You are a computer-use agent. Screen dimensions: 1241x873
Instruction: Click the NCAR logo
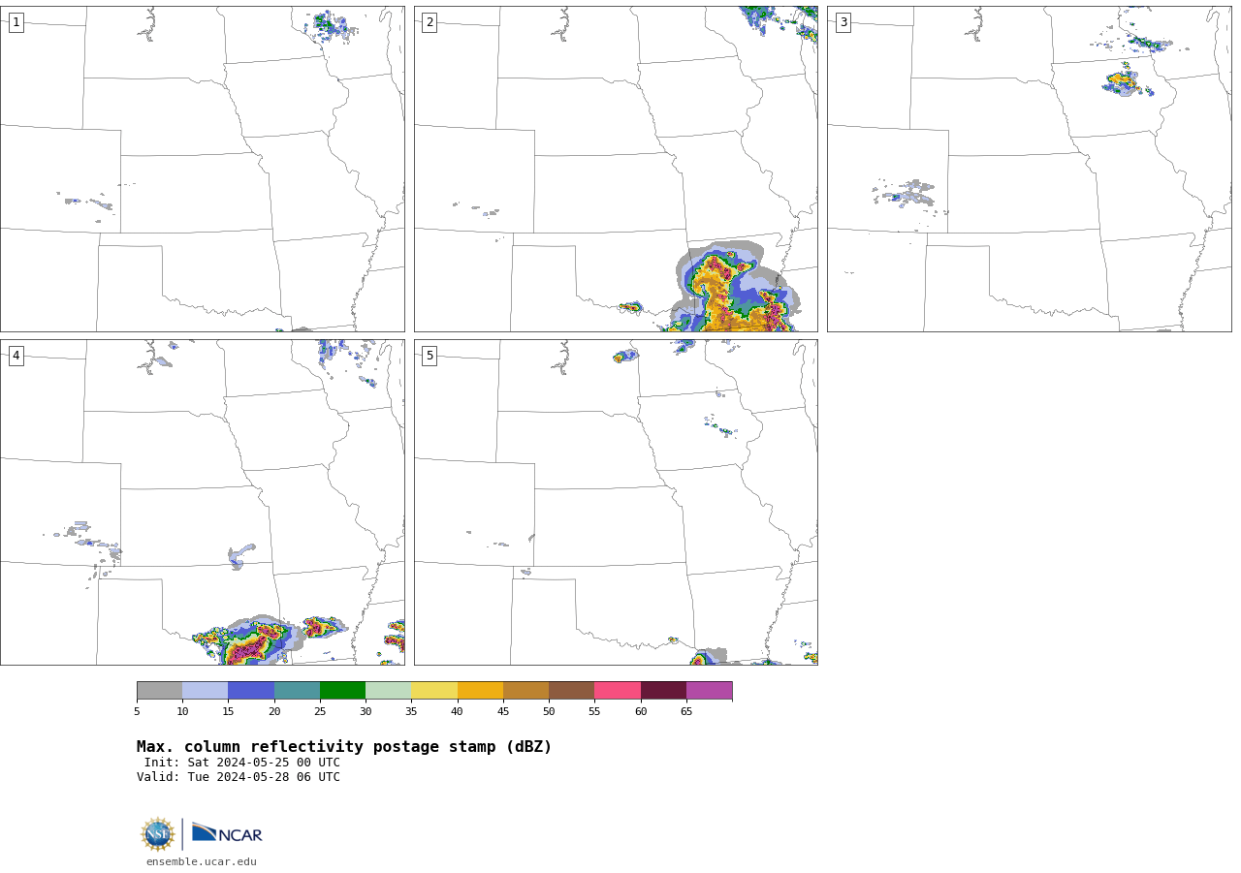tap(227, 833)
